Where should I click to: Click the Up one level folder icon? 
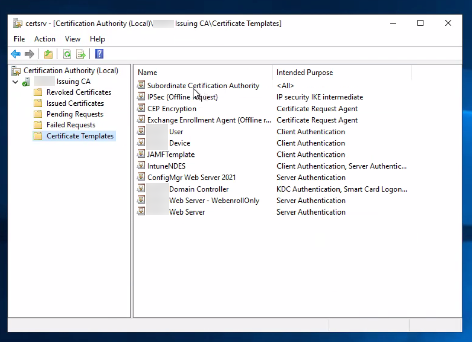coord(48,54)
